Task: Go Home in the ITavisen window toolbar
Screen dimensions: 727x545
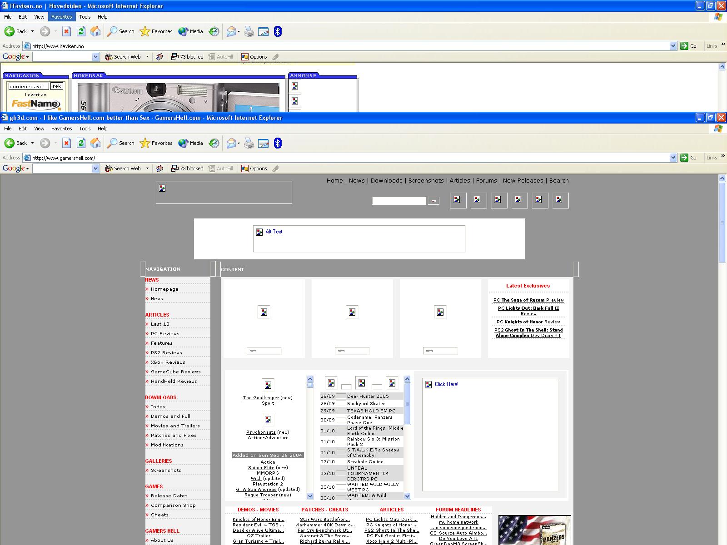Action: [95, 31]
